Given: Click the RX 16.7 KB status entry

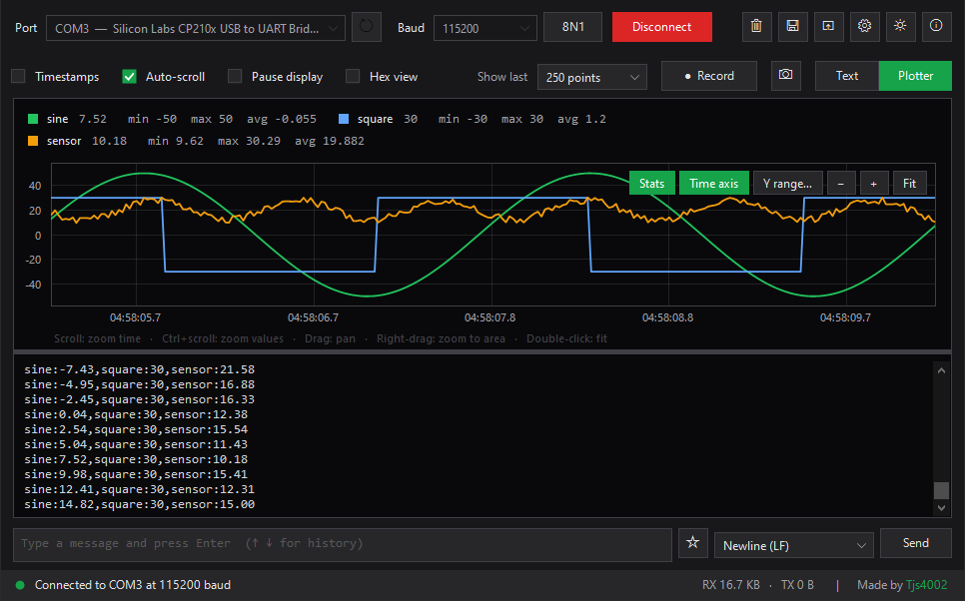Looking at the screenshot, I should point(731,585).
